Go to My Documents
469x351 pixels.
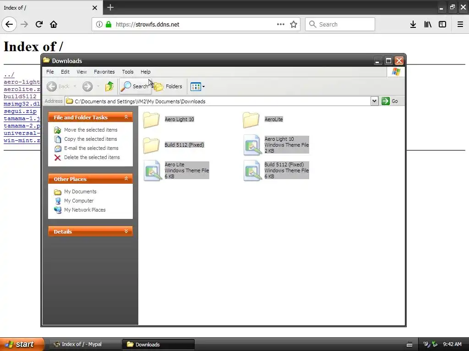[80, 191]
